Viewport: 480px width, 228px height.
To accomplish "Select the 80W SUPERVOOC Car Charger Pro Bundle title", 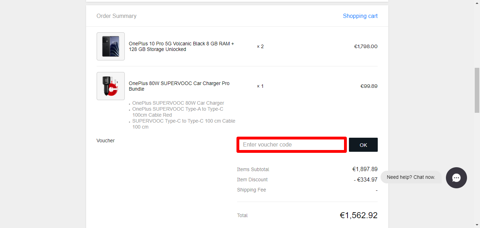I will [179, 86].
